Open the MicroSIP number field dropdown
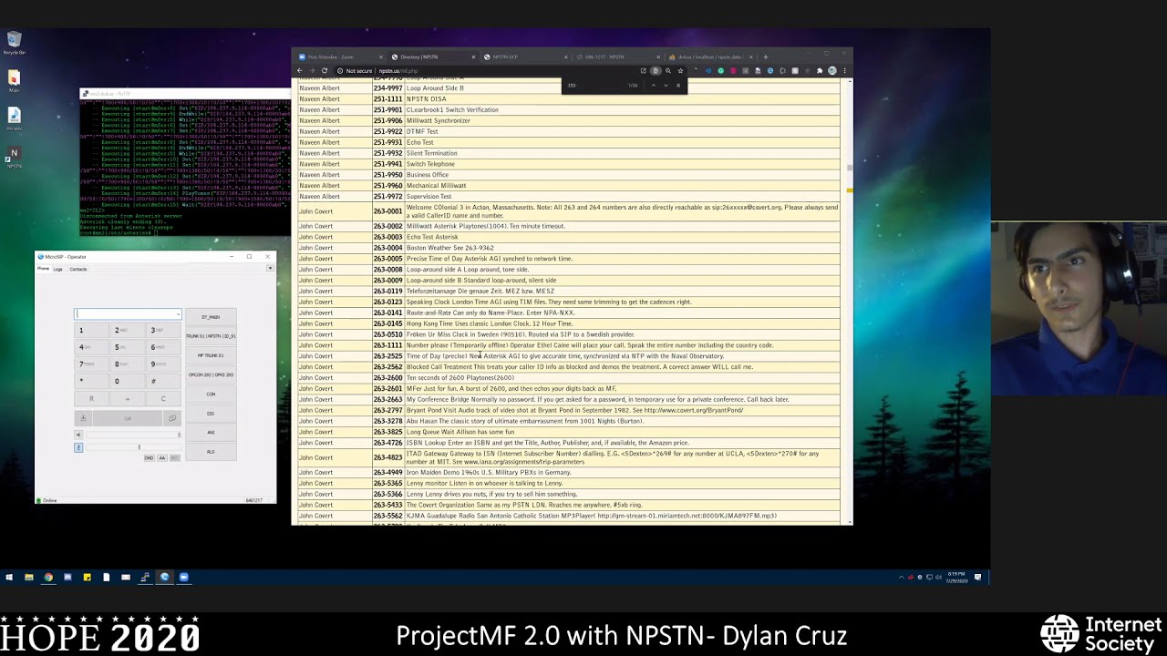The width and height of the screenshot is (1167, 656). coord(179,314)
